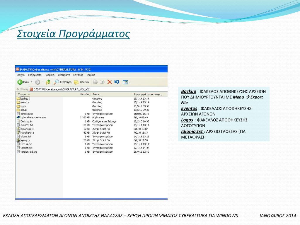
Task: Open the Εργαλεία menu
Action: click(x=78, y=75)
